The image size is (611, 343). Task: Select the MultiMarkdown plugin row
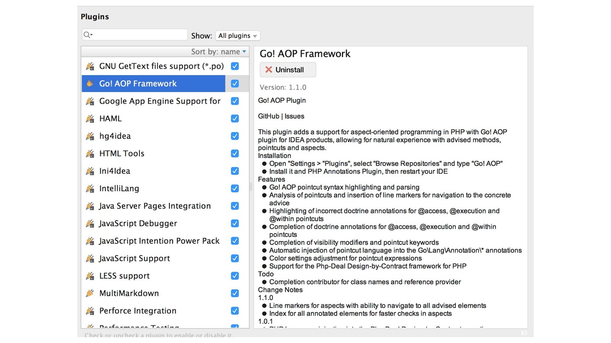tap(165, 293)
